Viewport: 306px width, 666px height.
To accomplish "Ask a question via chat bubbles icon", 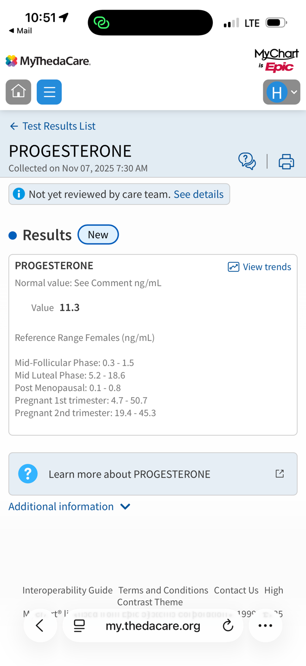I will click(x=247, y=161).
